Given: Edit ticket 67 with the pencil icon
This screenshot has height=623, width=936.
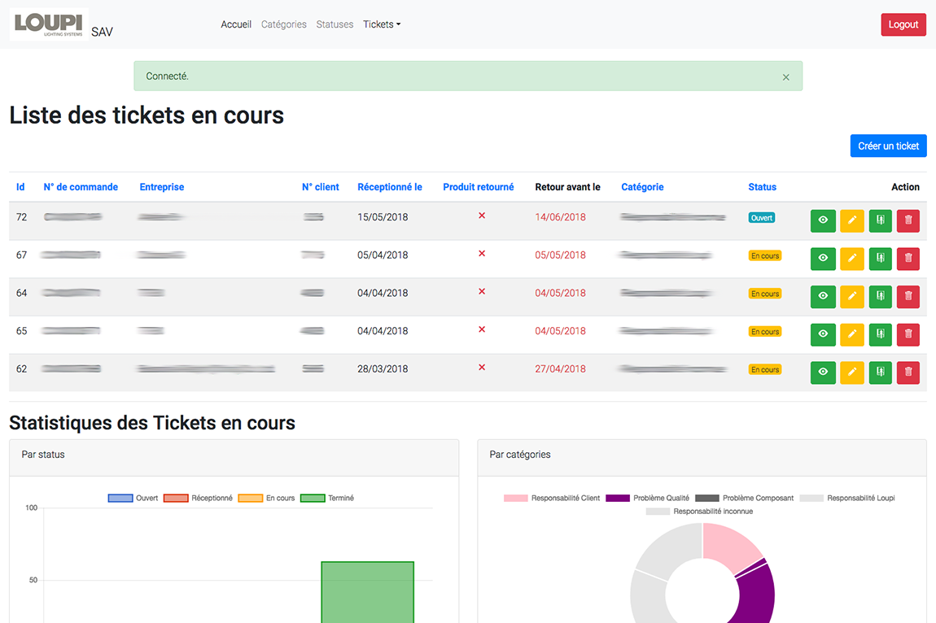Looking at the screenshot, I should coord(852,259).
